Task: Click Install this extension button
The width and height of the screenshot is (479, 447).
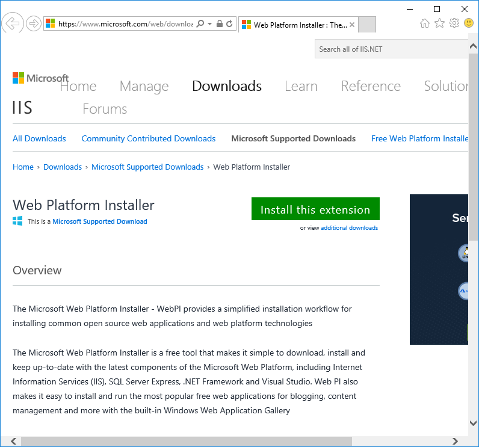Action: (315, 209)
